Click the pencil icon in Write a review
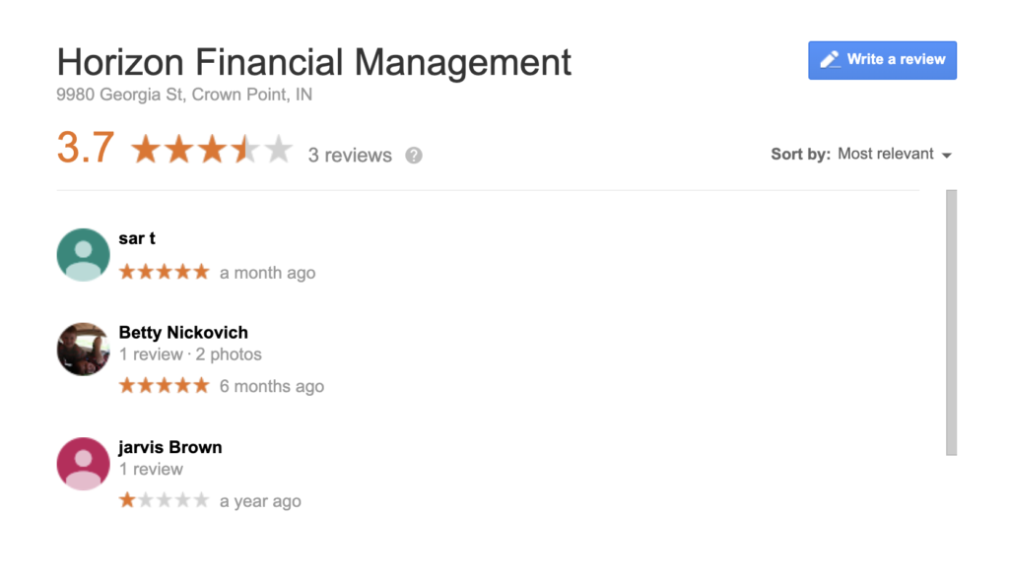 pyautogui.click(x=830, y=60)
